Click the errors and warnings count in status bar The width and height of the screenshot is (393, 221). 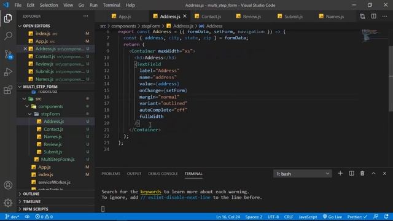(44, 217)
